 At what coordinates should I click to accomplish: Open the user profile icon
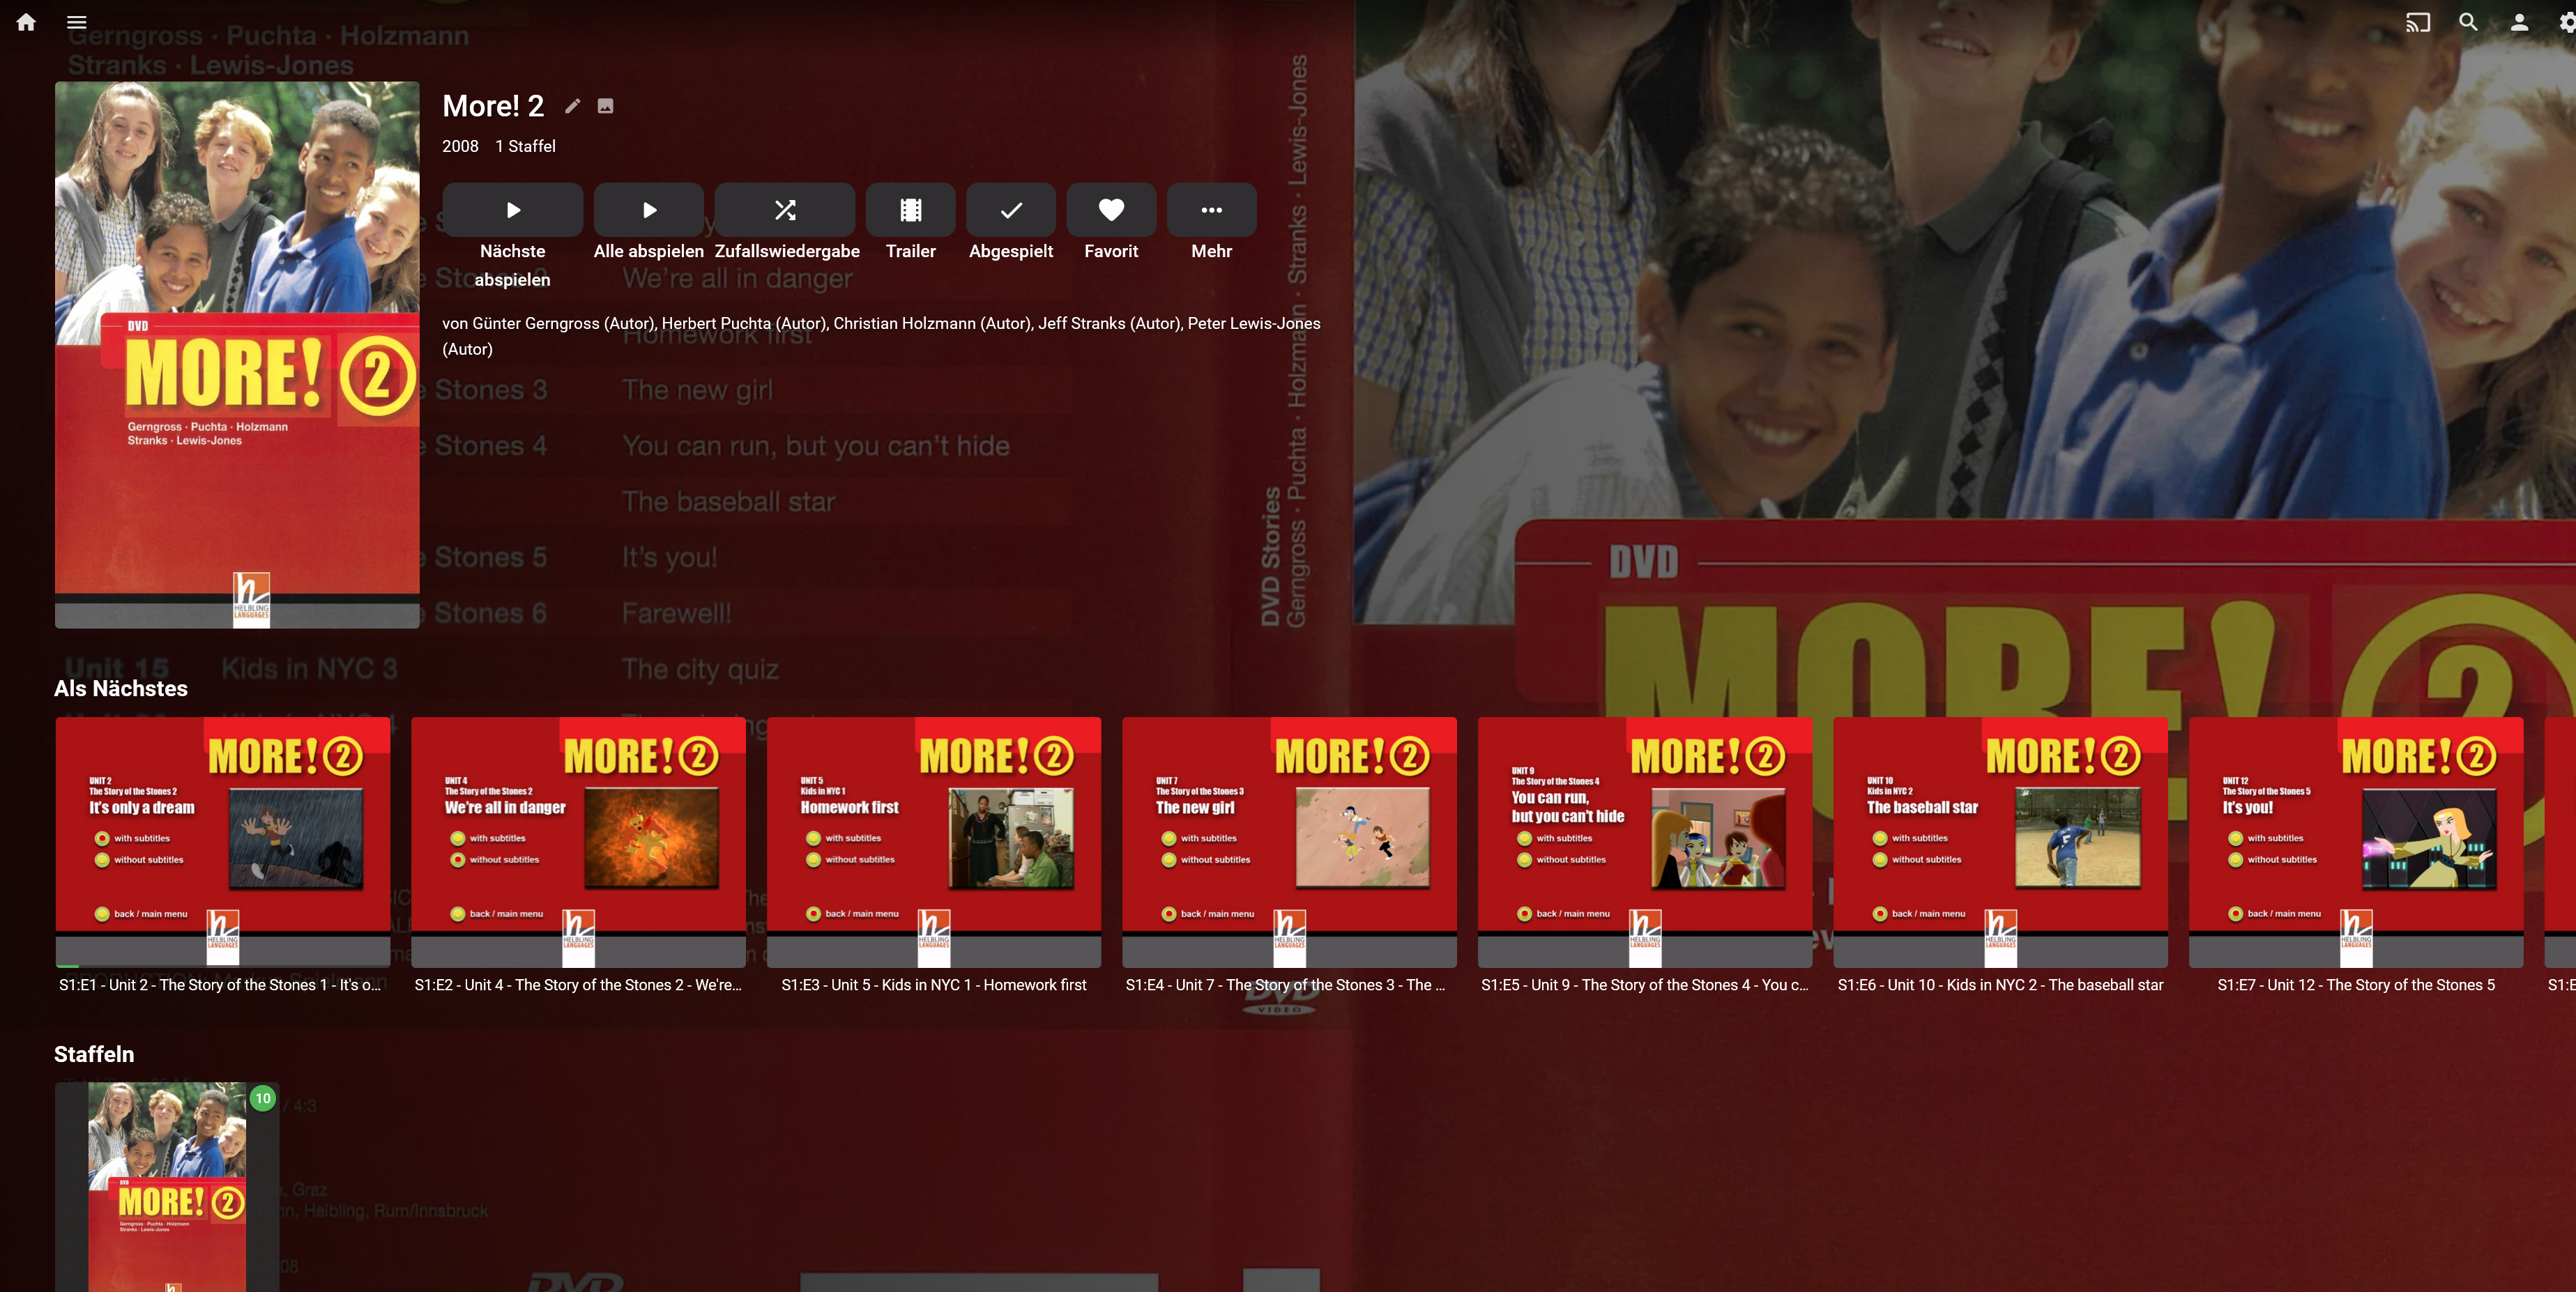pyautogui.click(x=2519, y=22)
